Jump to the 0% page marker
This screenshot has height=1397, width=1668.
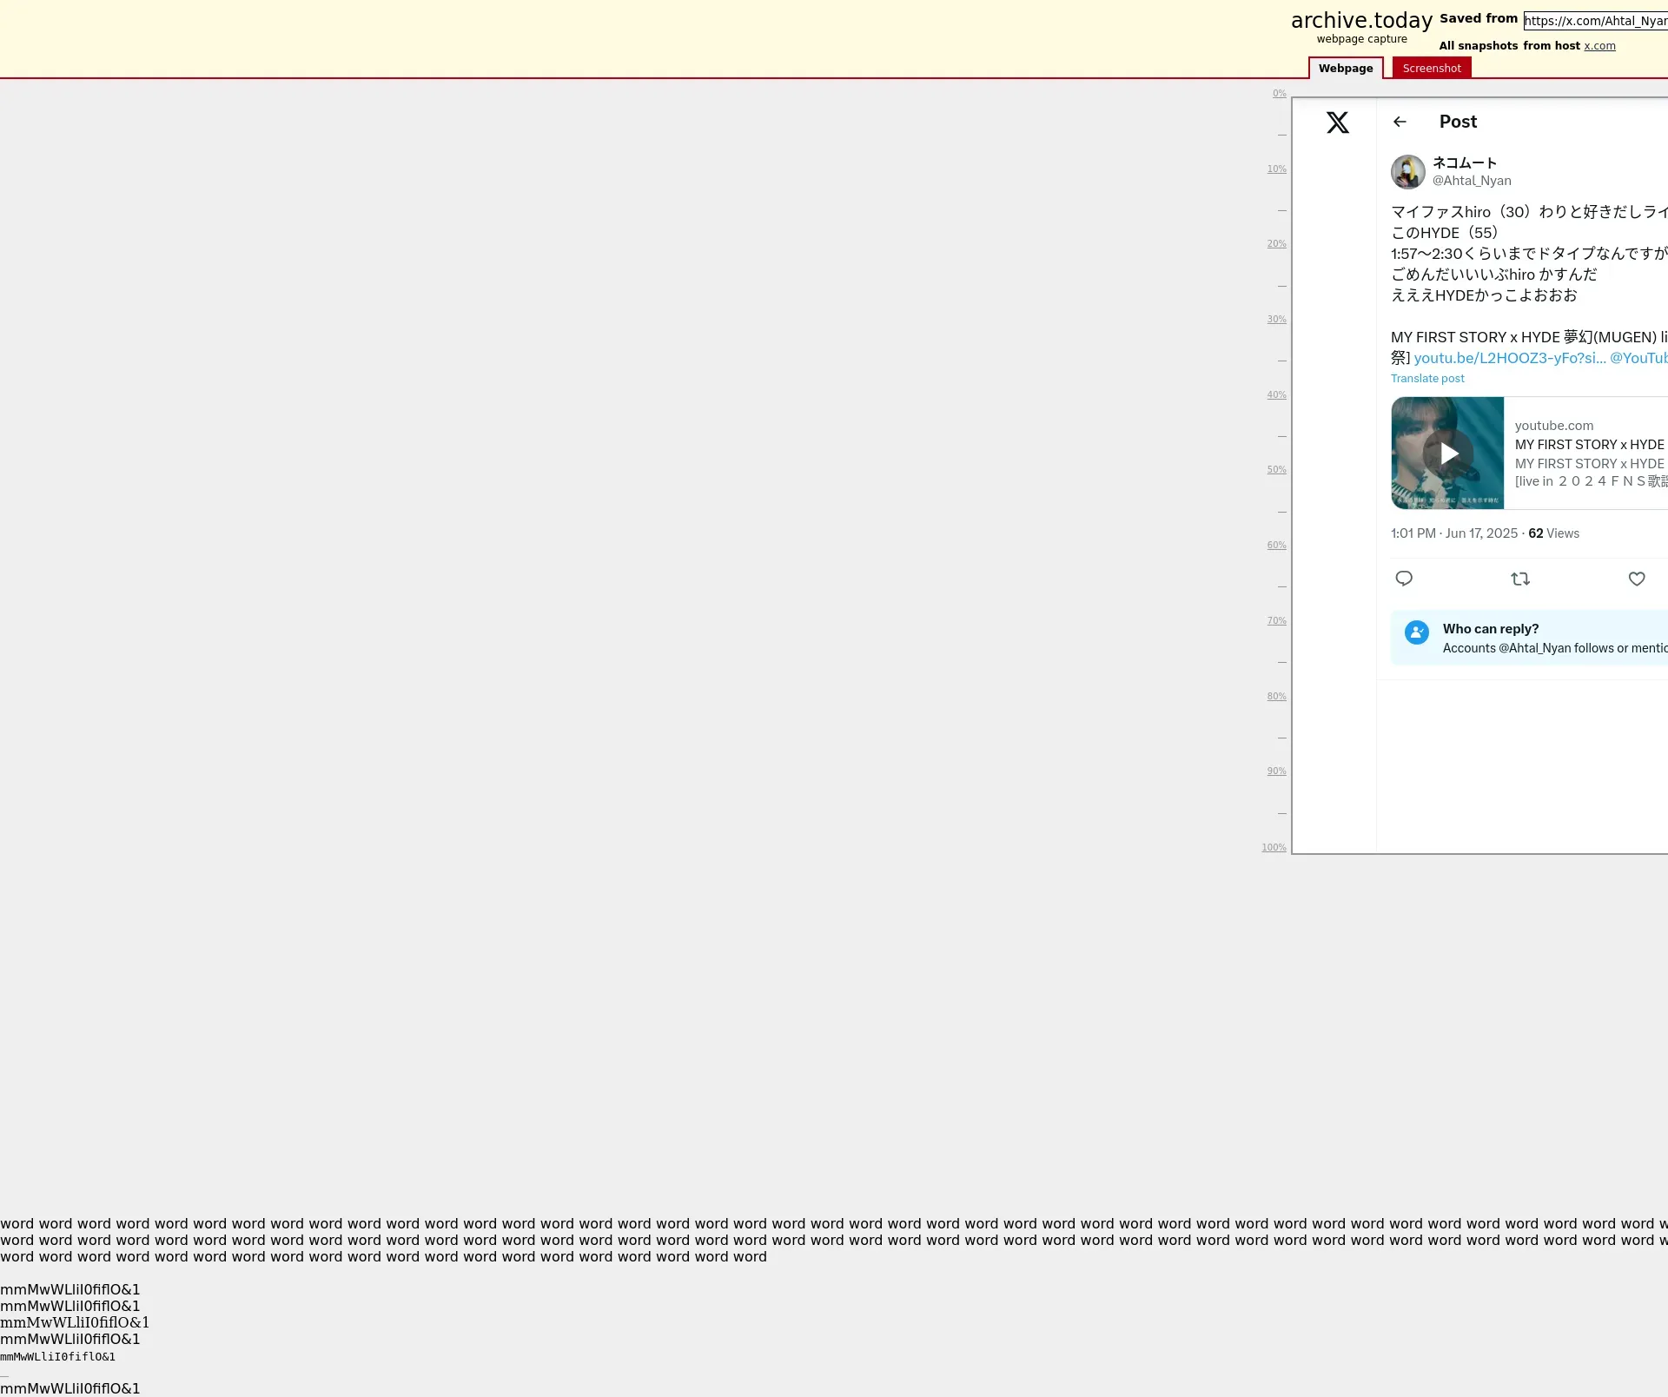coord(1279,94)
